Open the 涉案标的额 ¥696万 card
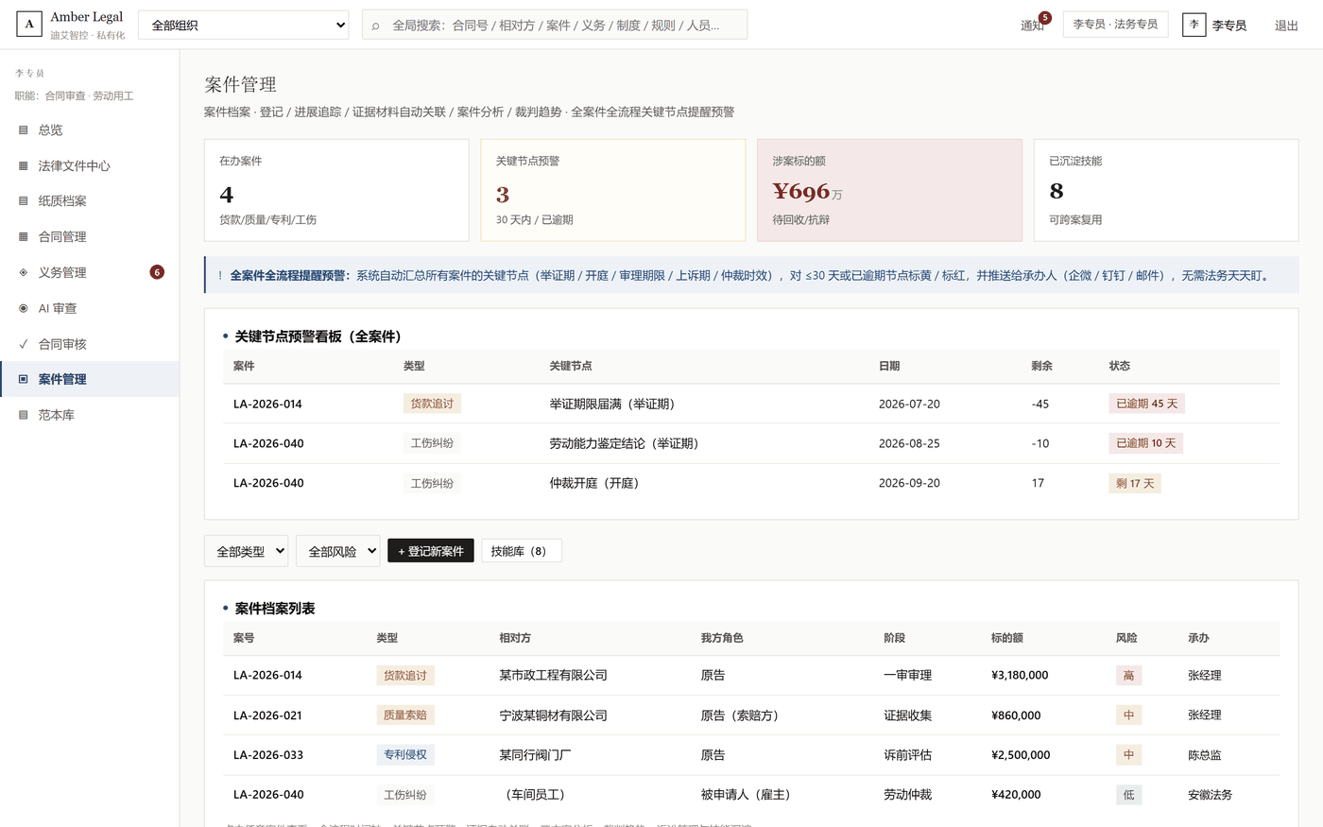 (889, 190)
